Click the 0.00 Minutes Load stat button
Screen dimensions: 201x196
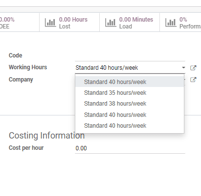(130, 23)
